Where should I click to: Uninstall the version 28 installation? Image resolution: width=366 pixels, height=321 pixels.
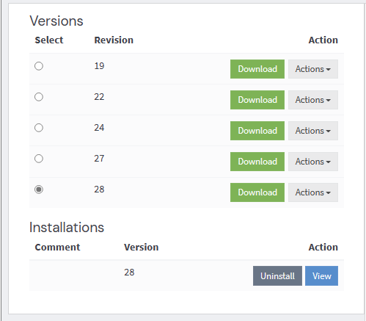(277, 276)
